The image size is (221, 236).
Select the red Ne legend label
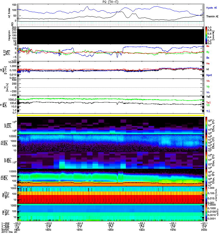pyautogui.click(x=208, y=63)
